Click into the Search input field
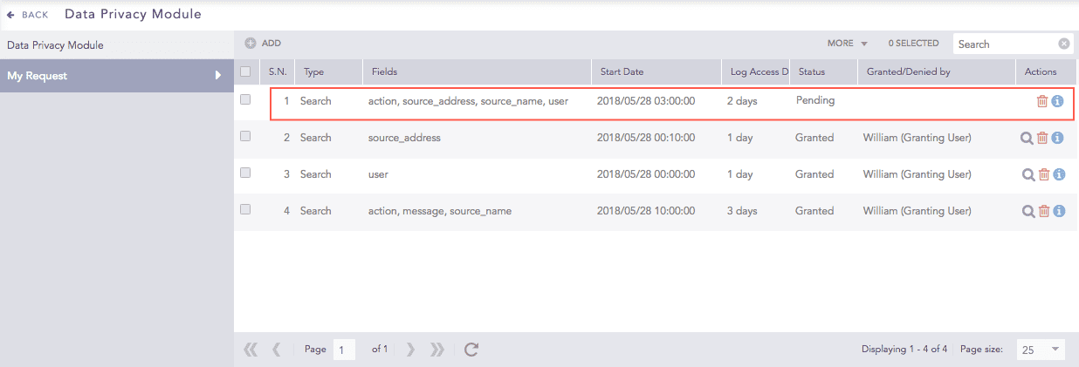 point(1004,44)
